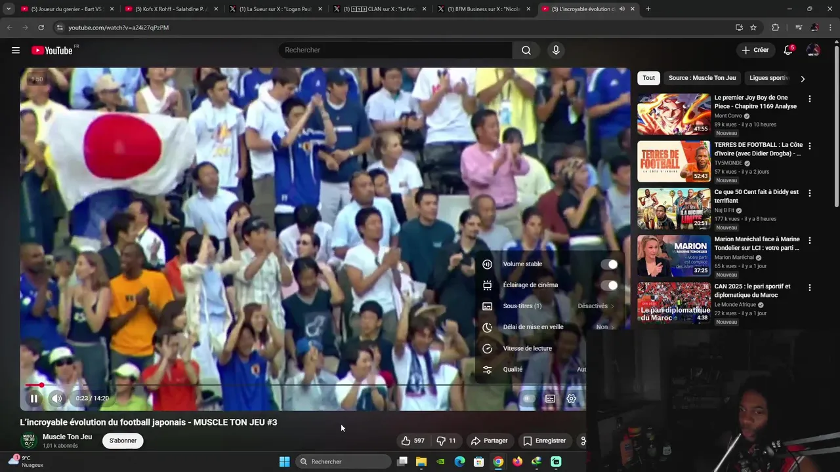Go back with browser back arrow
Screen dimensions: 840x472
pyautogui.click(x=9, y=28)
